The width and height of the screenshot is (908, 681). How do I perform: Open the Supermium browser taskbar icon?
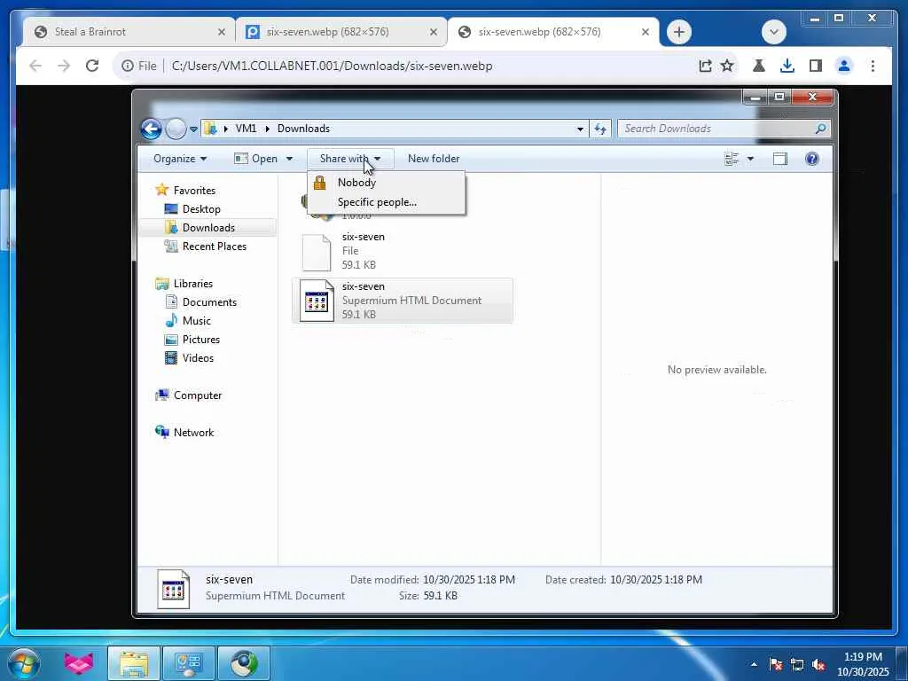click(244, 663)
